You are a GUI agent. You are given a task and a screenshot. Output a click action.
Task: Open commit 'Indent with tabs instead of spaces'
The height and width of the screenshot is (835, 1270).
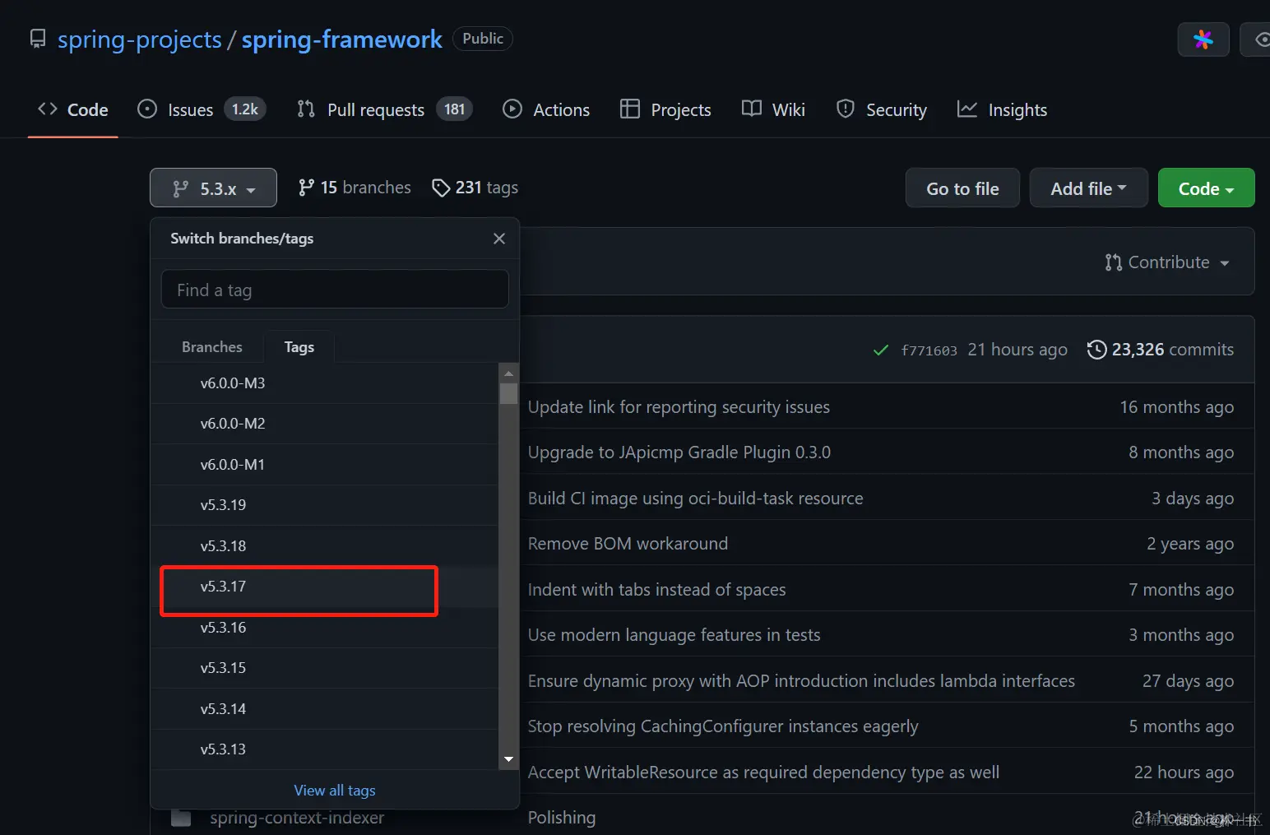657,590
